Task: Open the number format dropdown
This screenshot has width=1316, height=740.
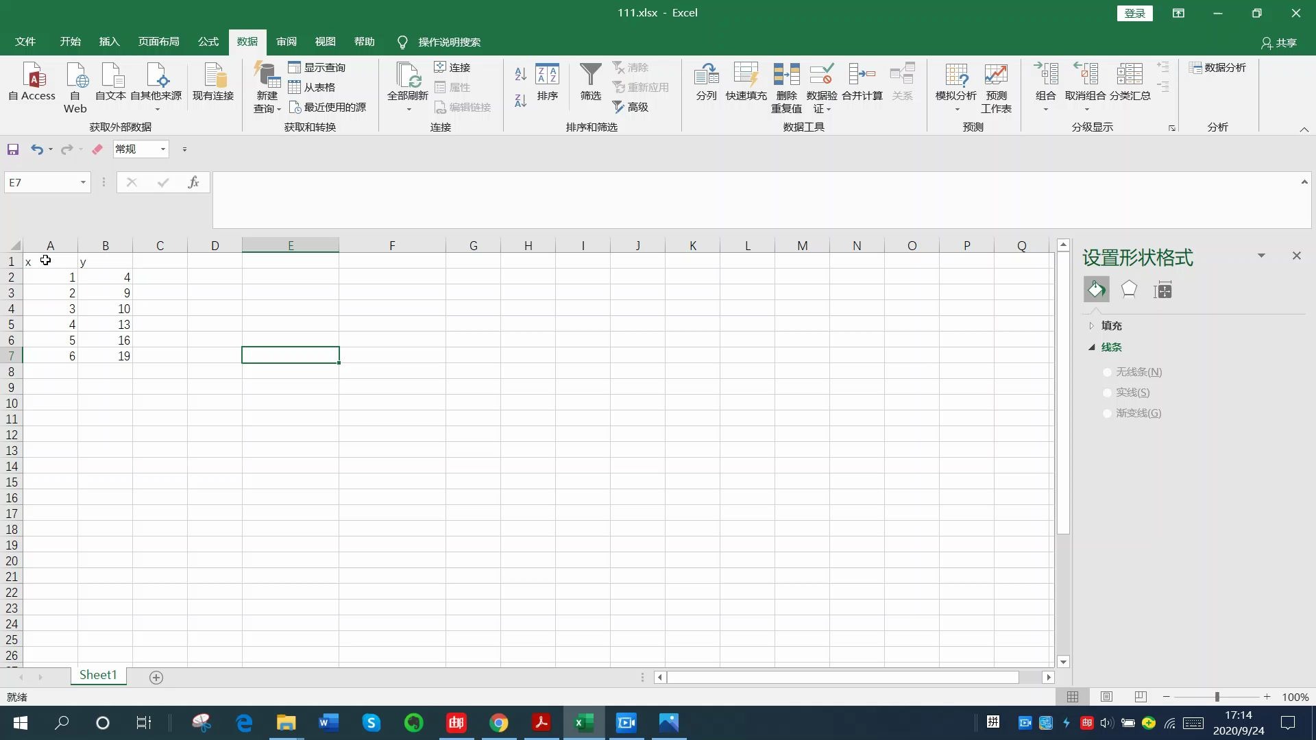Action: point(163,149)
